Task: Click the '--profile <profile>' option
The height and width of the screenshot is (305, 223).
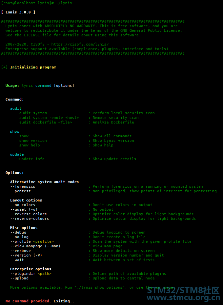Action: (x=32, y=241)
